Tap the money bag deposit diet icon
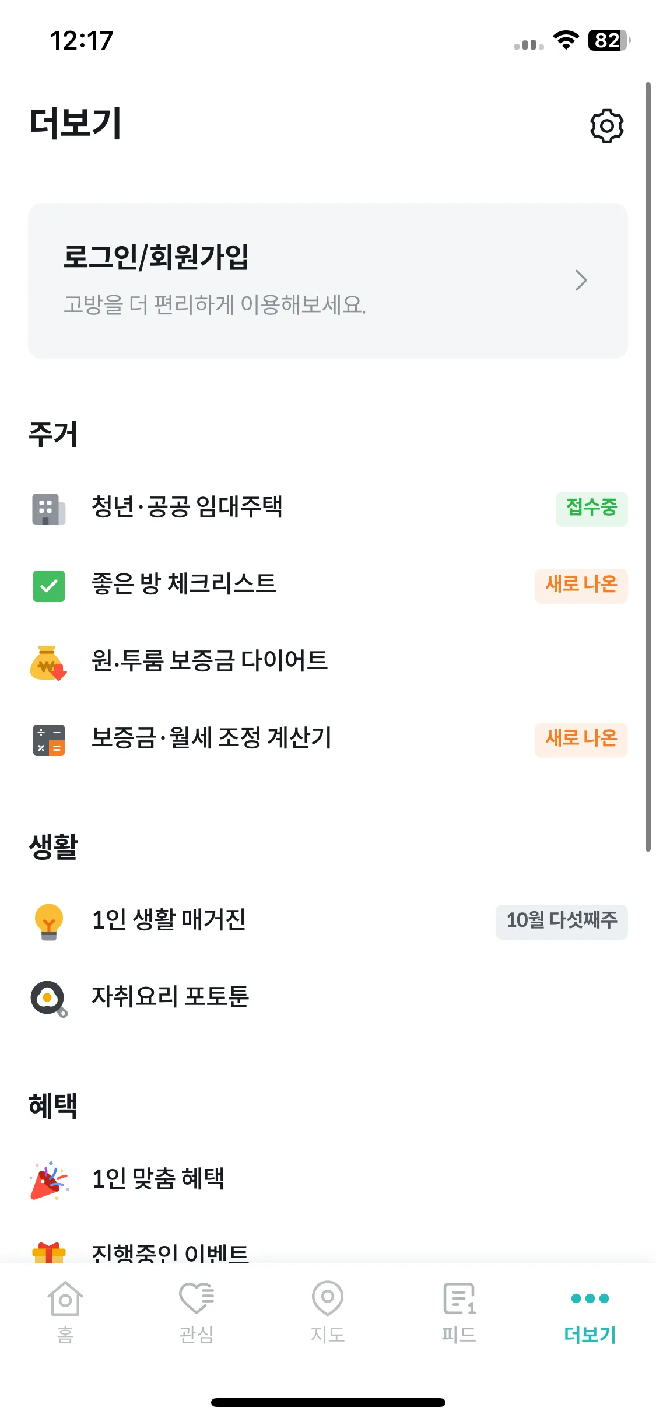Screen dimensions: 656x1421 (48, 663)
